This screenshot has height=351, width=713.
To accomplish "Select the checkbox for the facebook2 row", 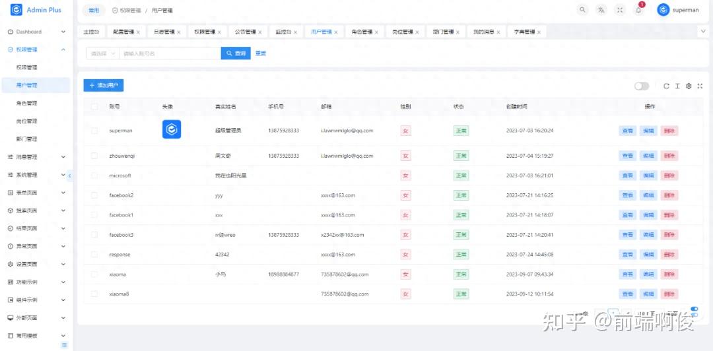I will coord(94,195).
